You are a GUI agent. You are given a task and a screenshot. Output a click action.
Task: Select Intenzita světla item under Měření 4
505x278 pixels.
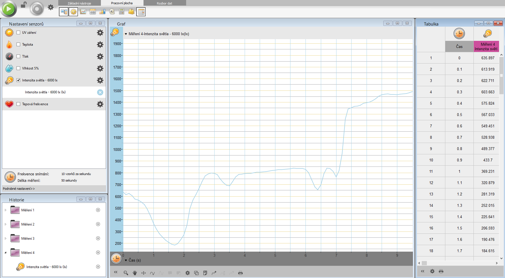click(x=47, y=267)
